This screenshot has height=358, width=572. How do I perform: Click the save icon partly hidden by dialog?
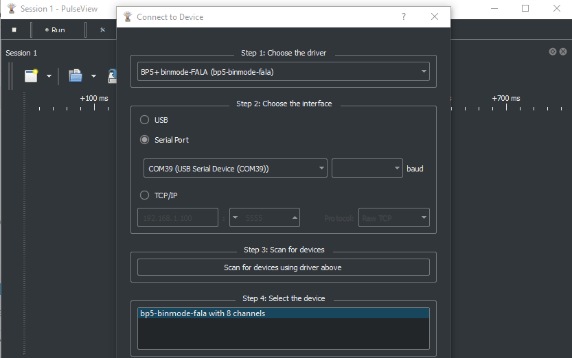point(112,75)
